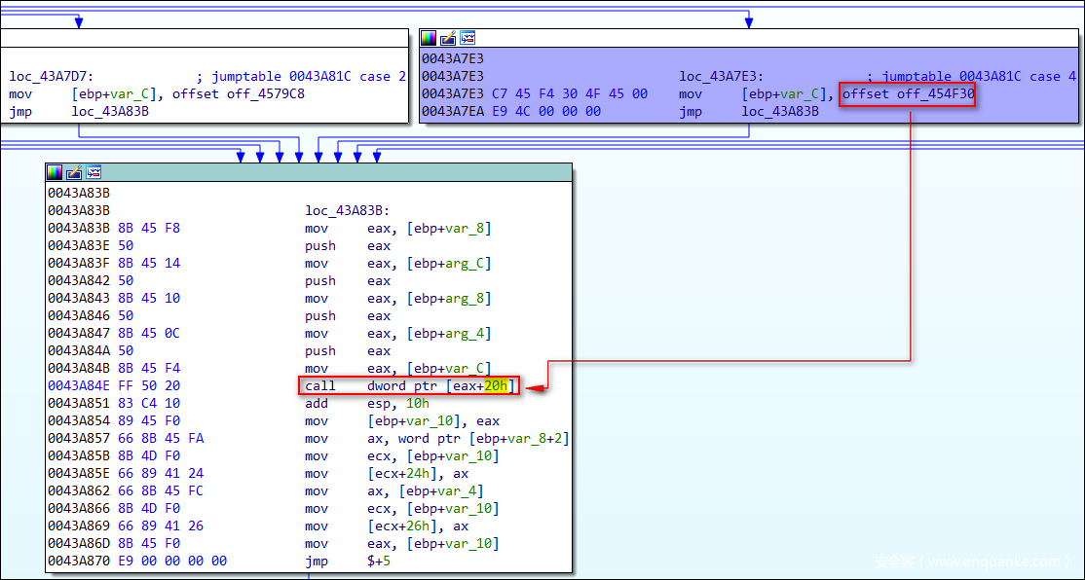Click the group nodes icon in the loc_43A83B block

pos(94,172)
